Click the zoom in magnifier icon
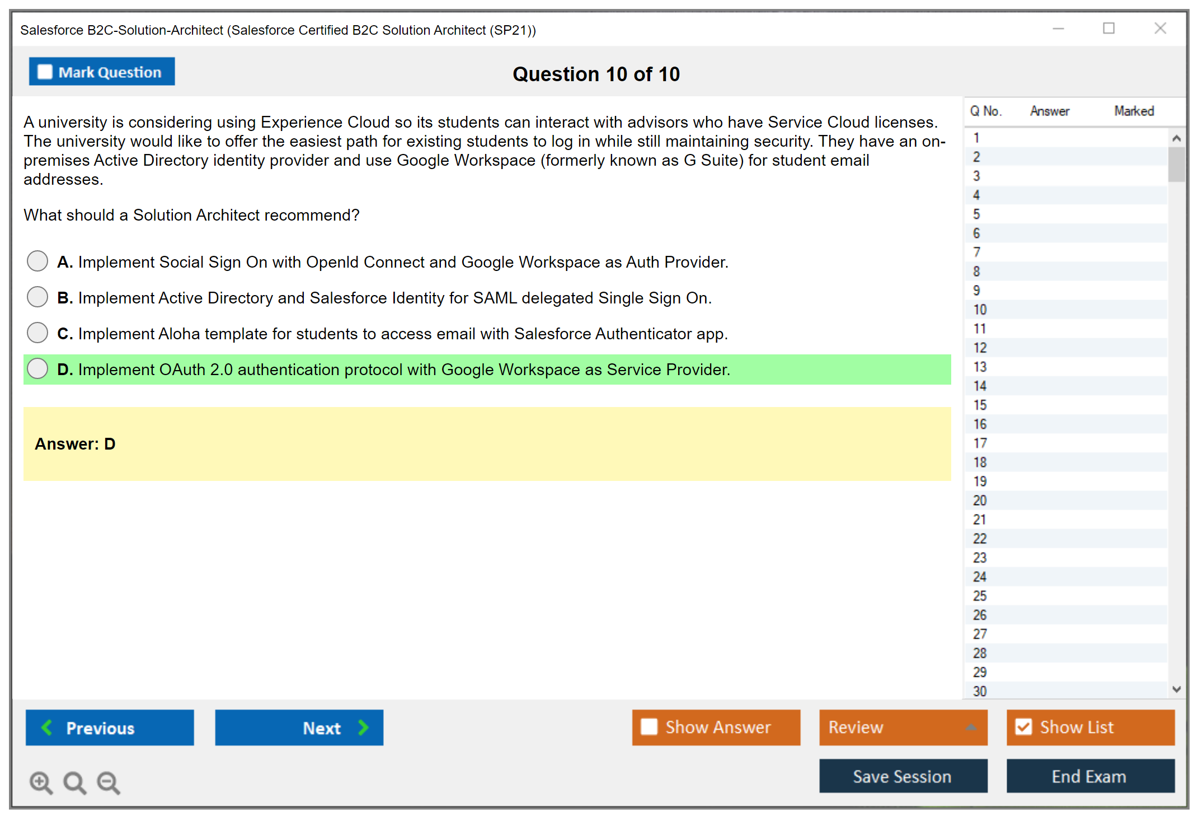The height and width of the screenshot is (823, 1203). (40, 782)
